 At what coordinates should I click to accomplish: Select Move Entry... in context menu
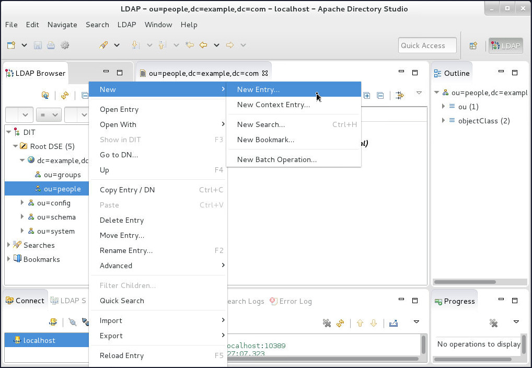pyautogui.click(x=158, y=235)
